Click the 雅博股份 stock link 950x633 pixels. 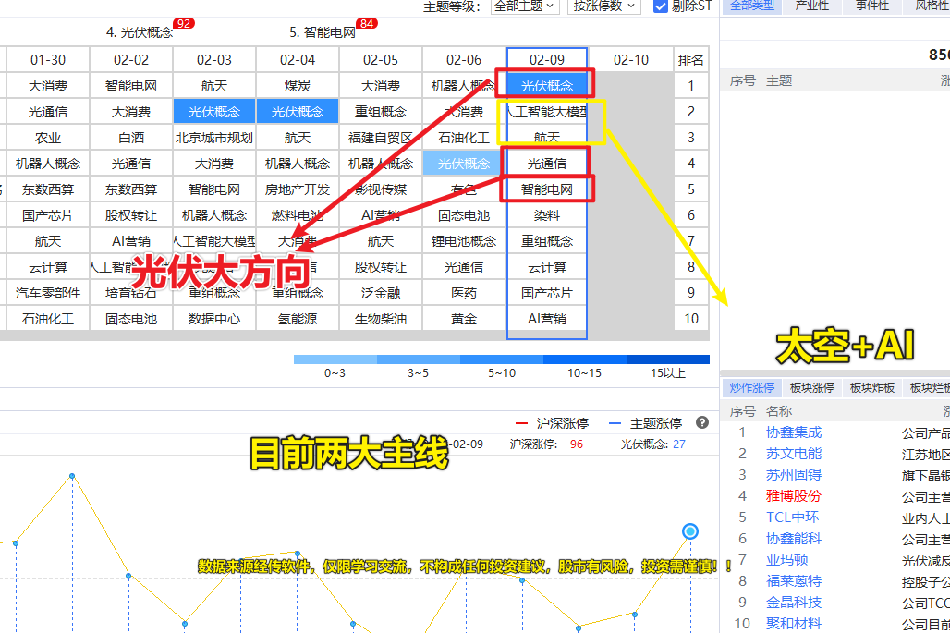tap(793, 496)
